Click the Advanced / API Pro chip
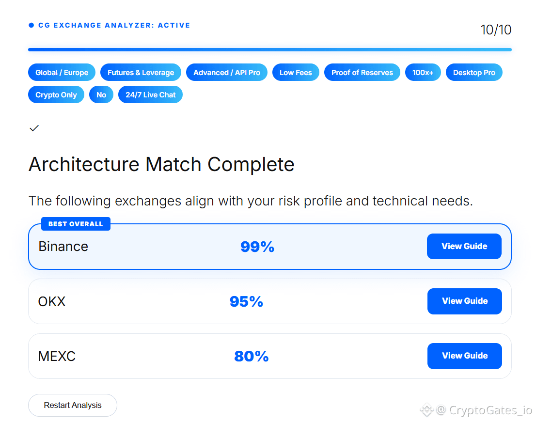This screenshot has height=422, width=536. (227, 73)
